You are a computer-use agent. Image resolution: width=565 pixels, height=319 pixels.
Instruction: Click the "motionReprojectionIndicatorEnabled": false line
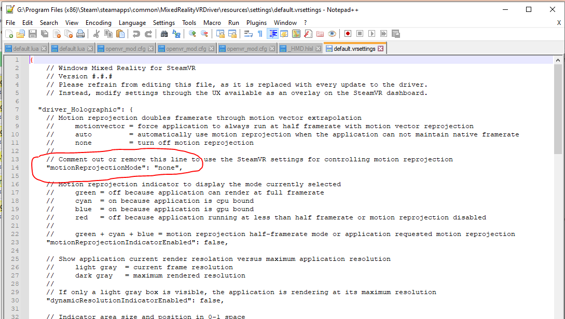pos(137,243)
